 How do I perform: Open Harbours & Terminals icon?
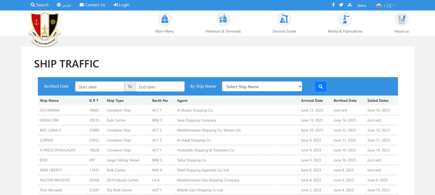coord(223,19)
